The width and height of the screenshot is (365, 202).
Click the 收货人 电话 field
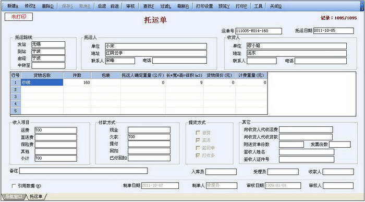pyautogui.click(x=321, y=61)
